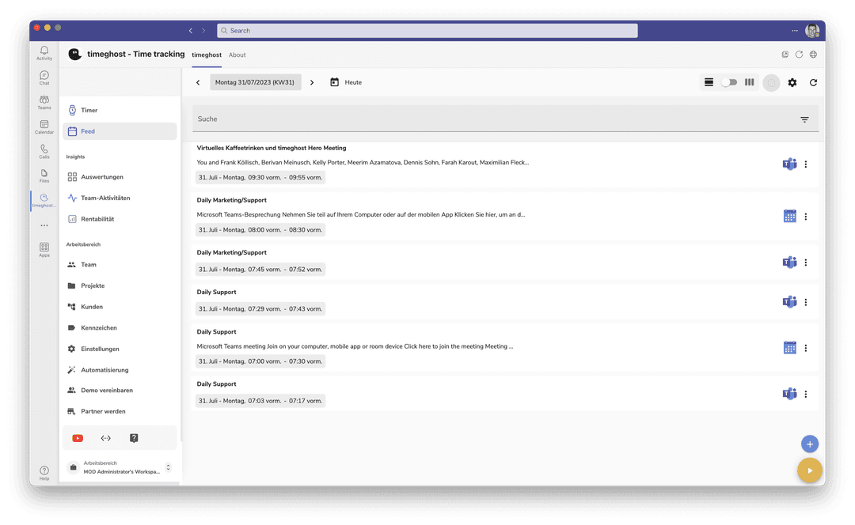
Task: Select Rentabilität in the Insights menu
Action: (99, 218)
